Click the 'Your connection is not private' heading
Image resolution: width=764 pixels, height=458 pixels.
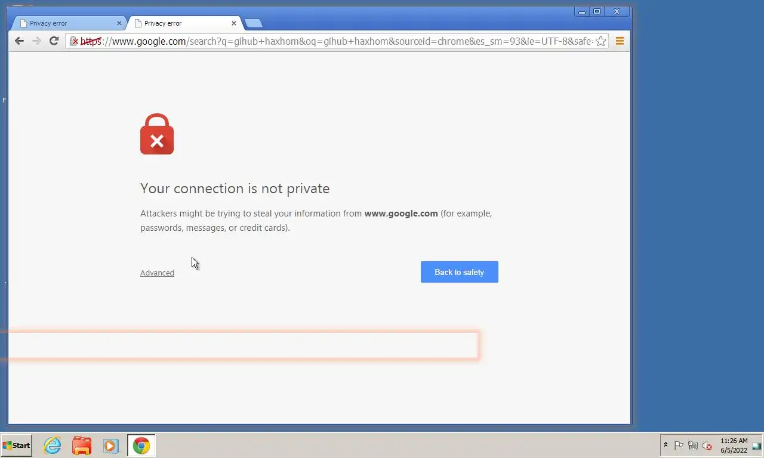click(235, 188)
